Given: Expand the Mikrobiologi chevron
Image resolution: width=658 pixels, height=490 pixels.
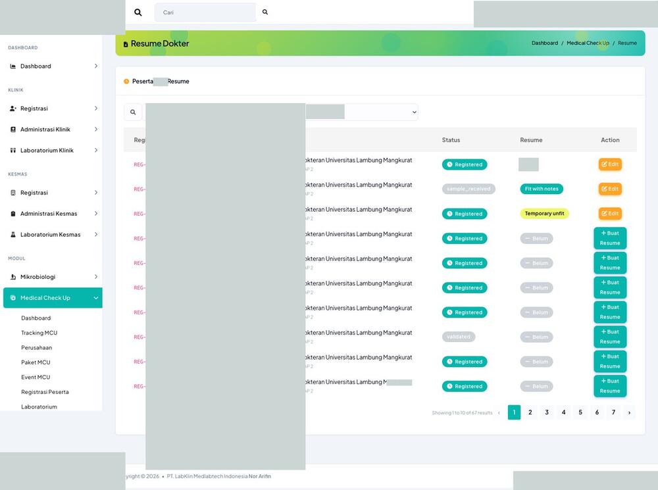Looking at the screenshot, I should tap(95, 277).
